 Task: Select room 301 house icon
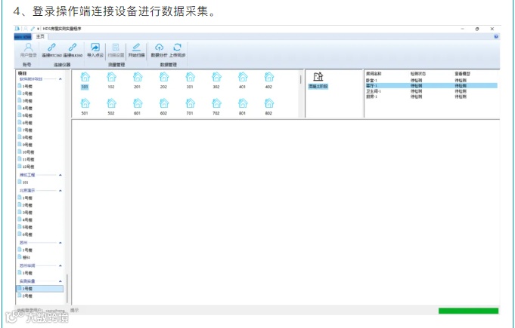pyautogui.click(x=190, y=77)
